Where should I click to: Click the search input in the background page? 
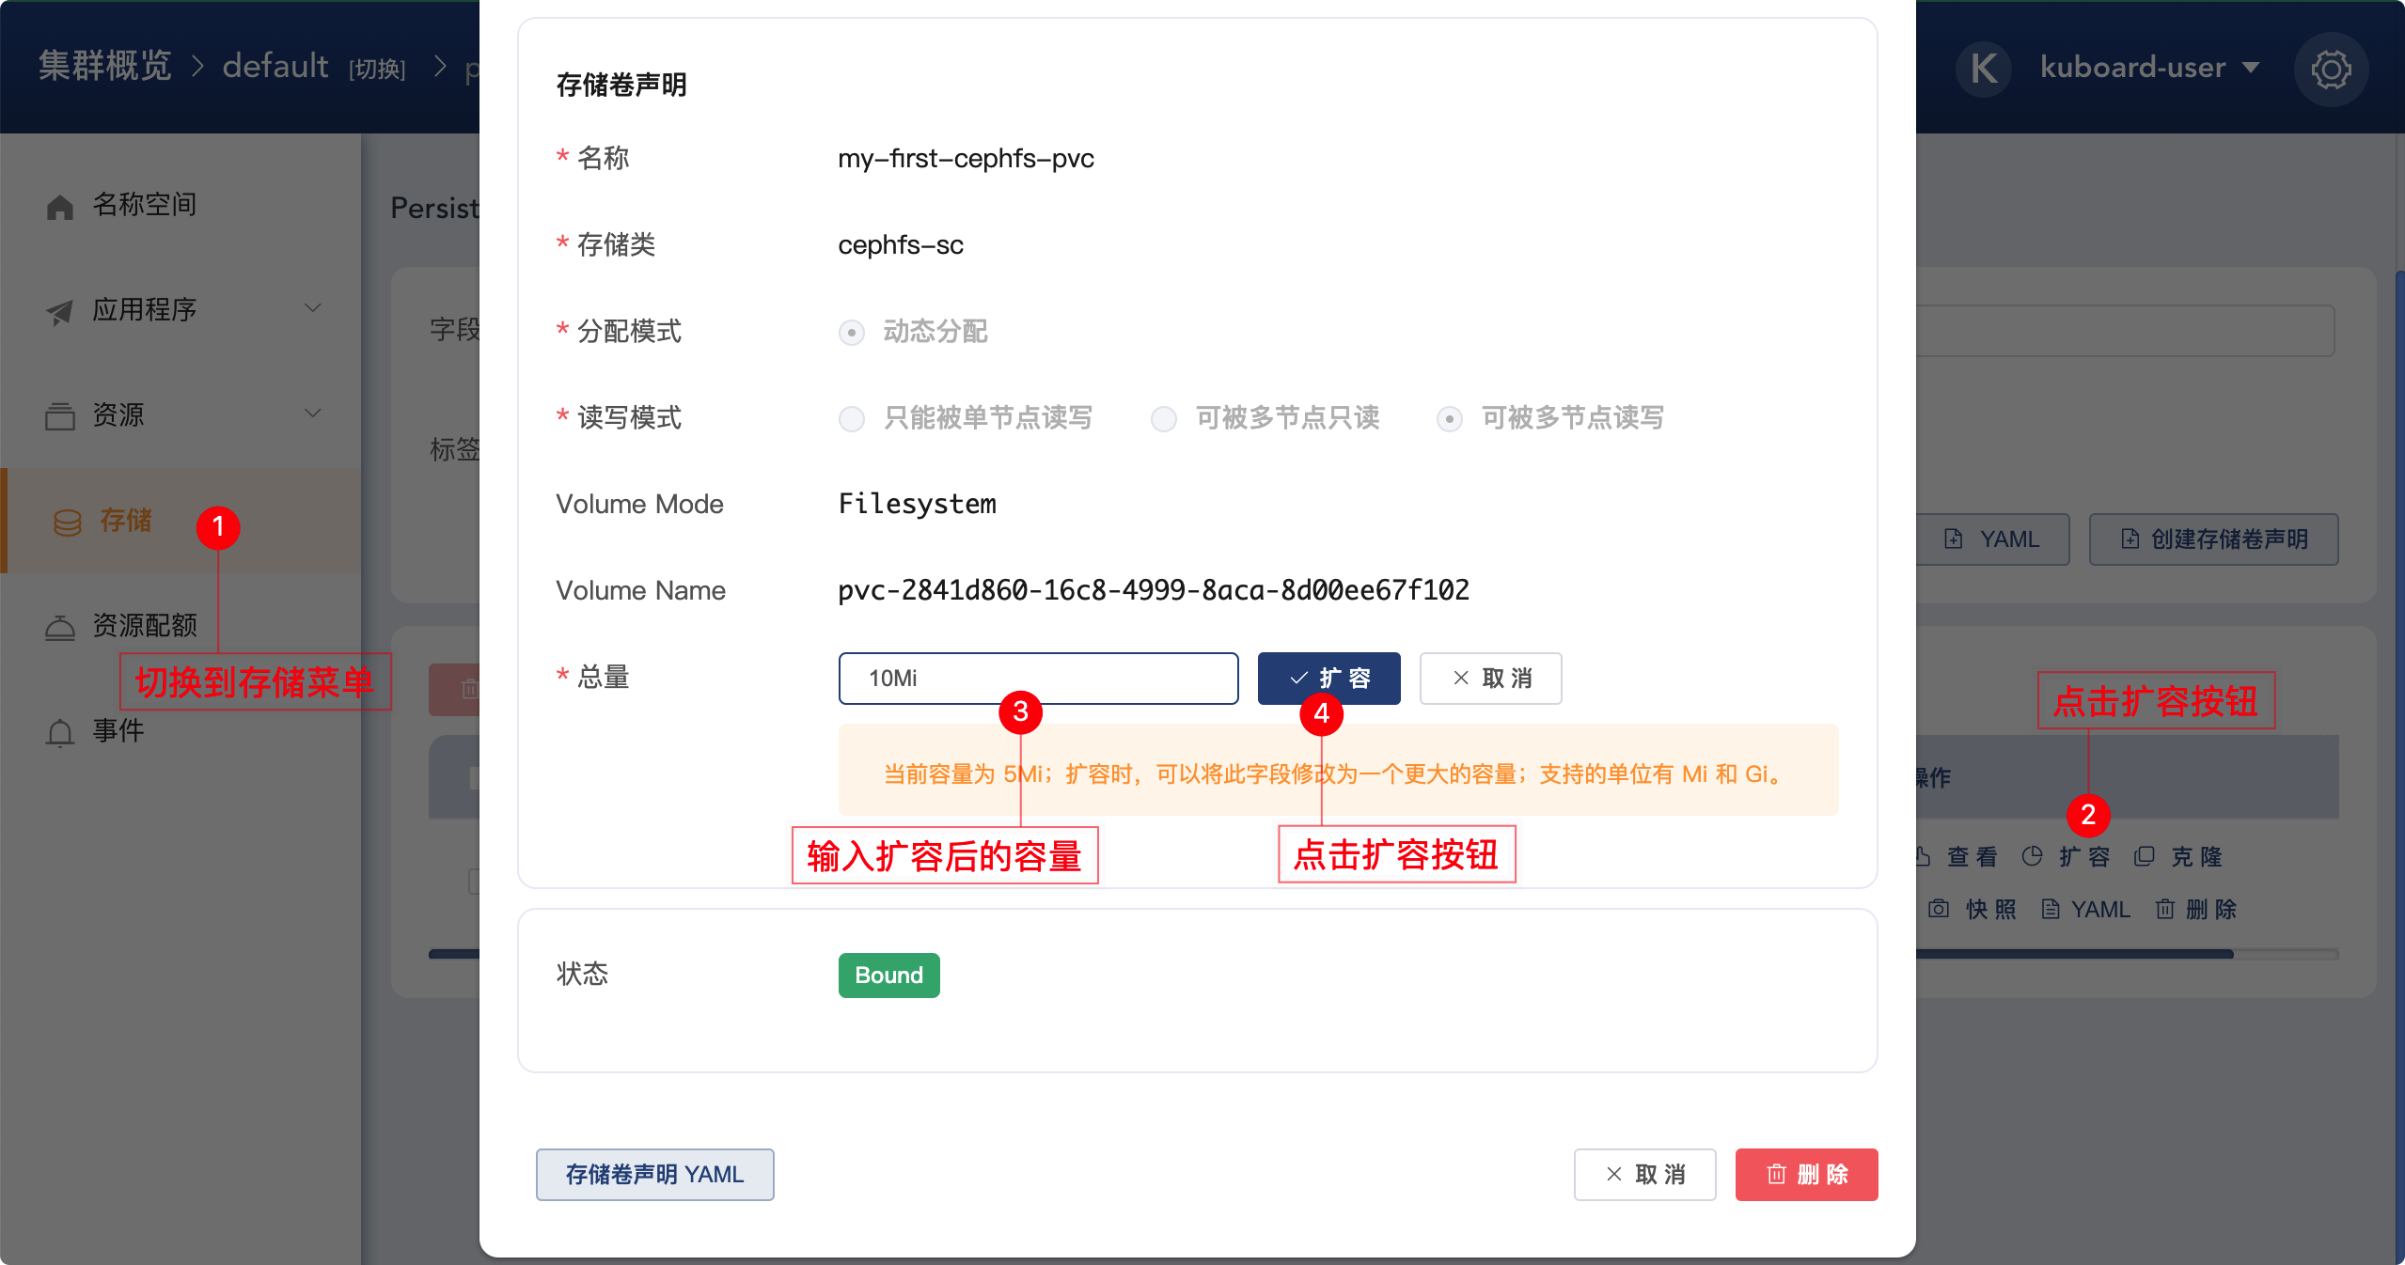coord(2125,330)
